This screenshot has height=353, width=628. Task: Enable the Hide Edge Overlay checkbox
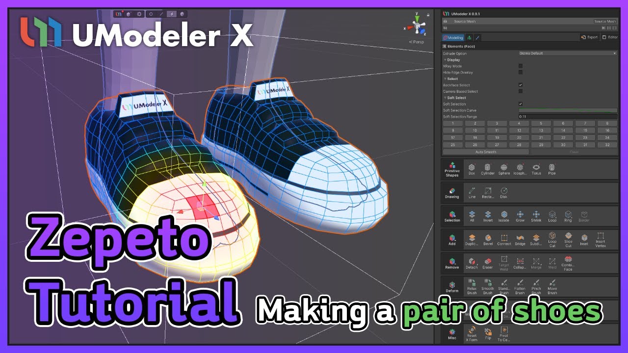click(521, 72)
